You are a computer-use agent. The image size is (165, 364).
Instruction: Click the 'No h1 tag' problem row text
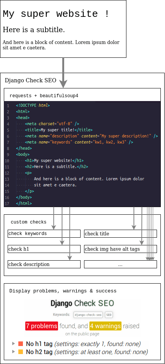pos(39,344)
